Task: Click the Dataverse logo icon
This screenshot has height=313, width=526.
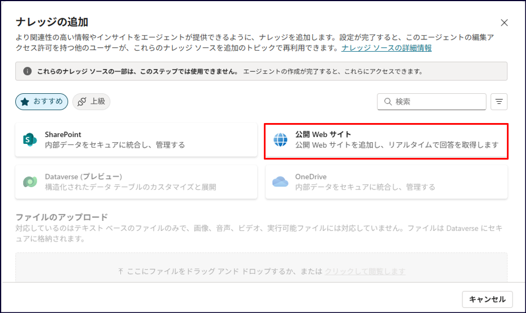Action: pos(30,182)
